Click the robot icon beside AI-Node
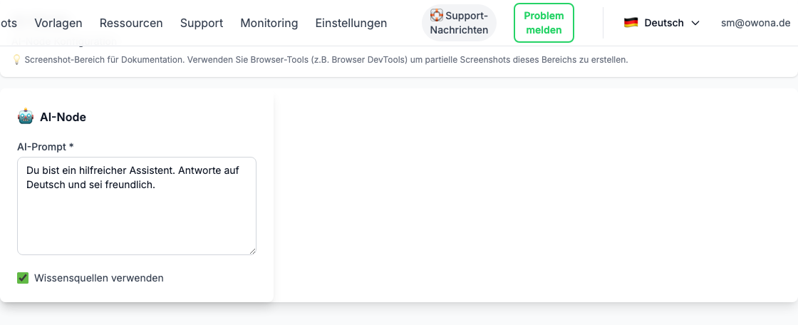 pyautogui.click(x=26, y=117)
